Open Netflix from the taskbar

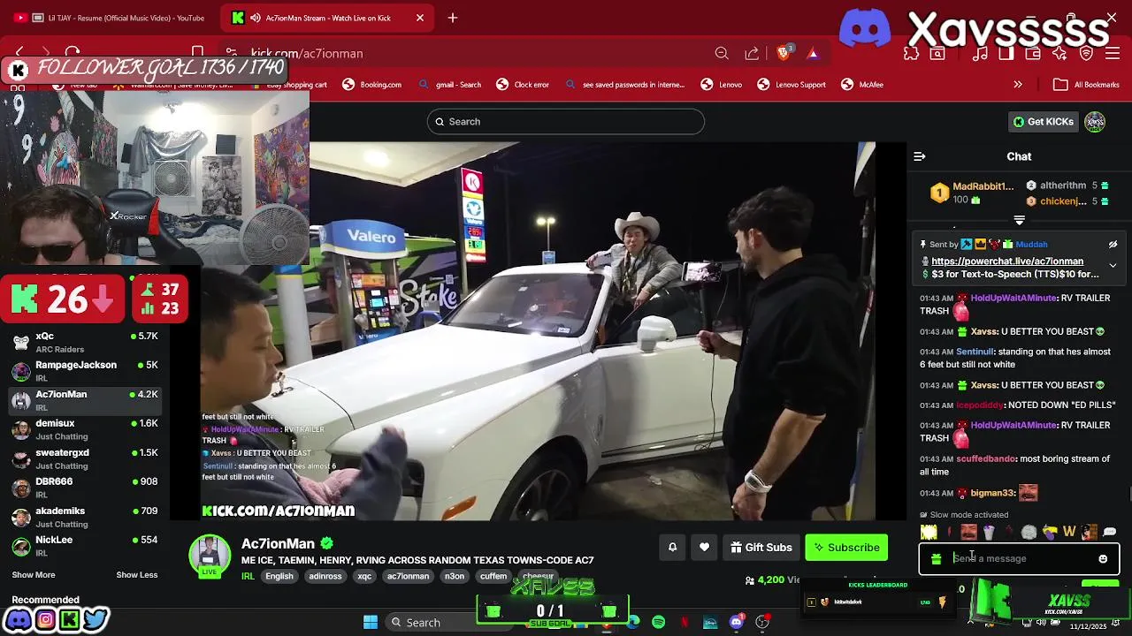[685, 623]
